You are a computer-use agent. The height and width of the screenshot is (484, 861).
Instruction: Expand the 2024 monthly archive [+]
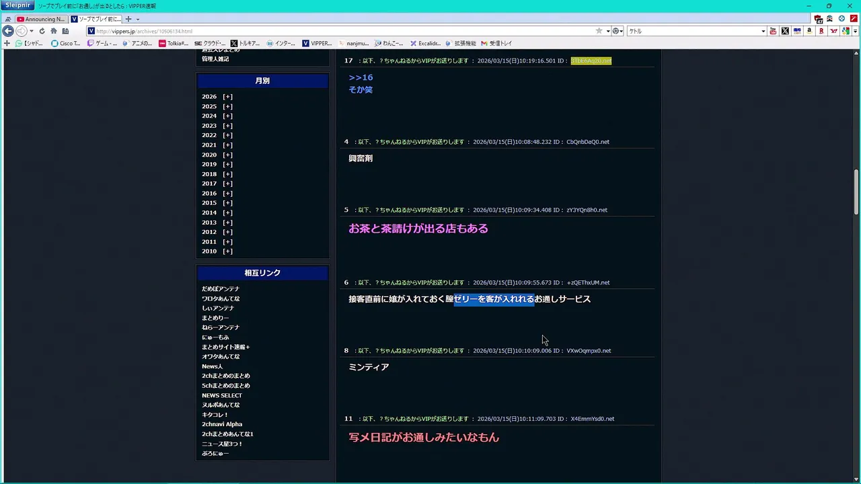tap(227, 116)
